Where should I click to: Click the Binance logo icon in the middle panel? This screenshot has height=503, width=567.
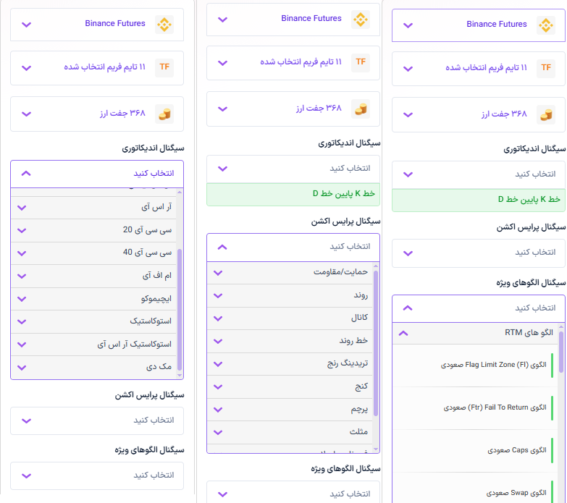(x=361, y=20)
